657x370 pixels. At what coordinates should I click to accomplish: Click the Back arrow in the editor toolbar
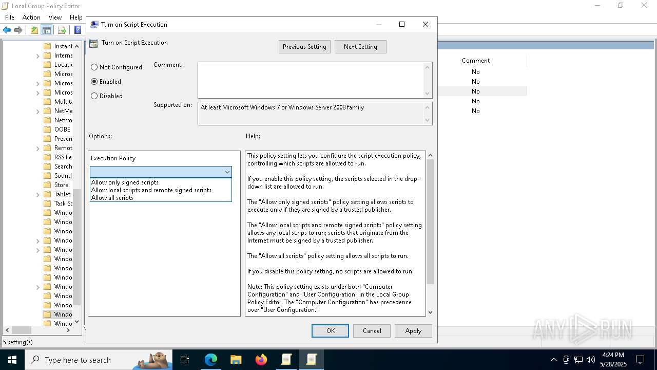pos(7,30)
